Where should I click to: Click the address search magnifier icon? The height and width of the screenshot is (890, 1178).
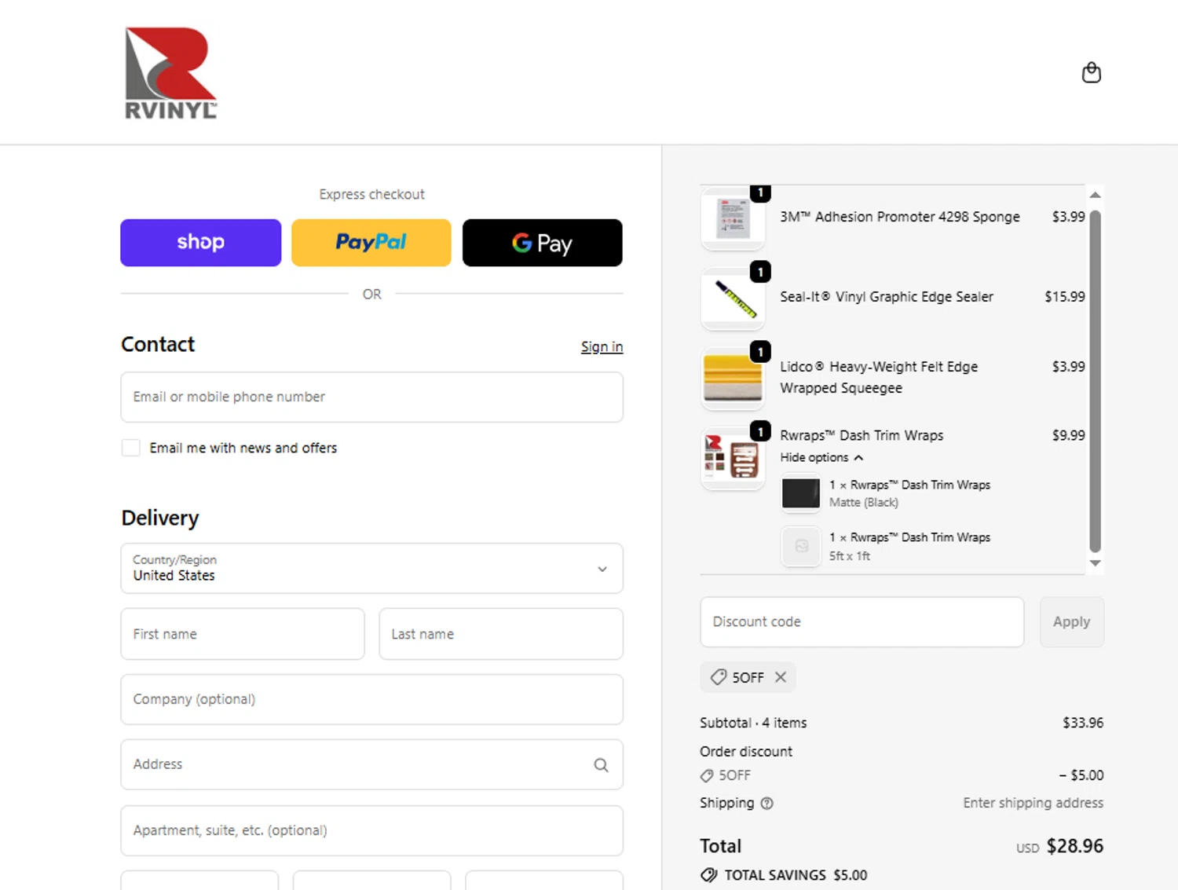(601, 765)
